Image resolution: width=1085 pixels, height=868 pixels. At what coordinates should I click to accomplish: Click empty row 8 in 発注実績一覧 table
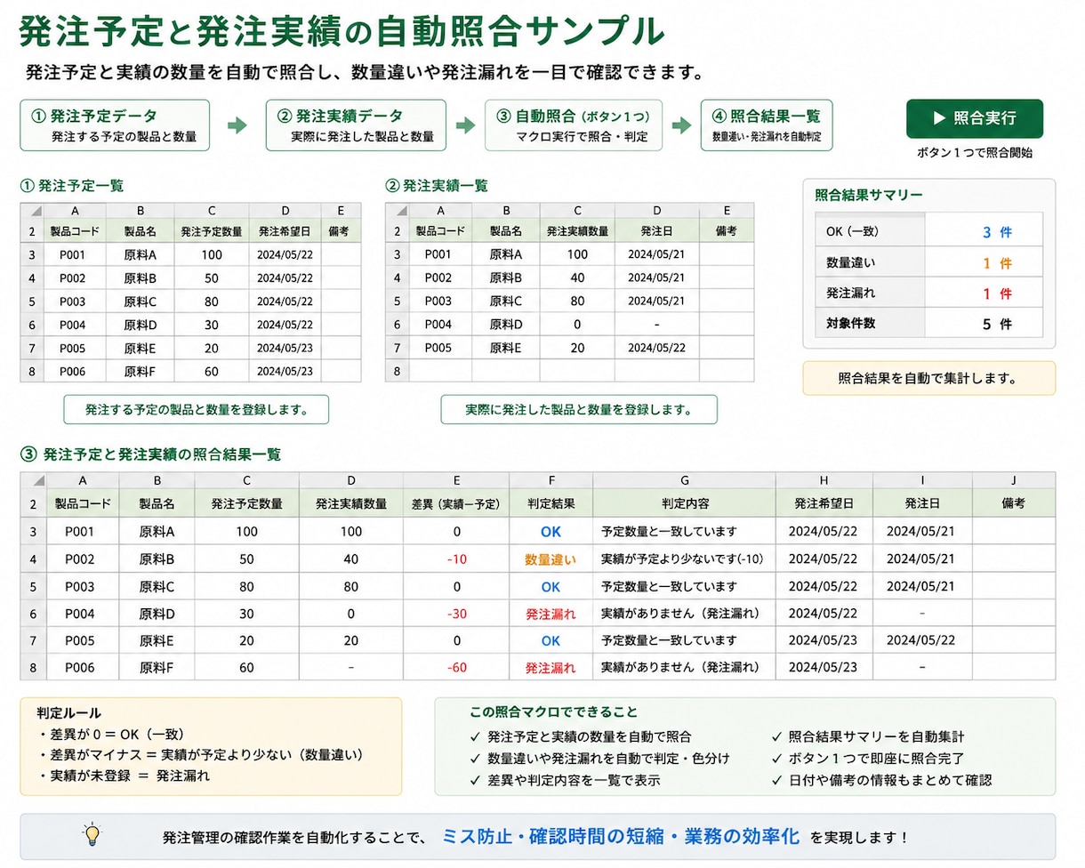pyautogui.click(x=569, y=371)
